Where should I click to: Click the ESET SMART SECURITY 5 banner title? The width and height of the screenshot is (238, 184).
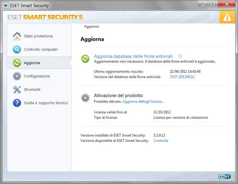tap(45, 17)
